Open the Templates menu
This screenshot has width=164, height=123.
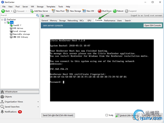click(51, 7)
